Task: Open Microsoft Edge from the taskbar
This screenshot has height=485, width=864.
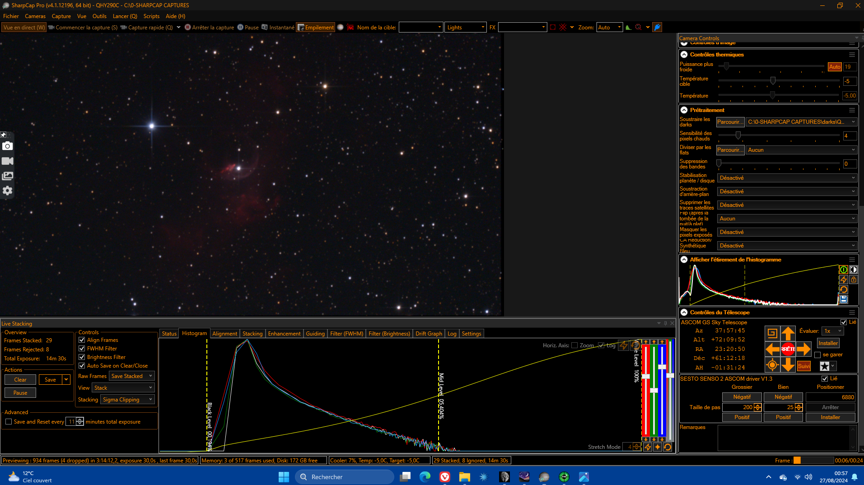Action: 425,477
